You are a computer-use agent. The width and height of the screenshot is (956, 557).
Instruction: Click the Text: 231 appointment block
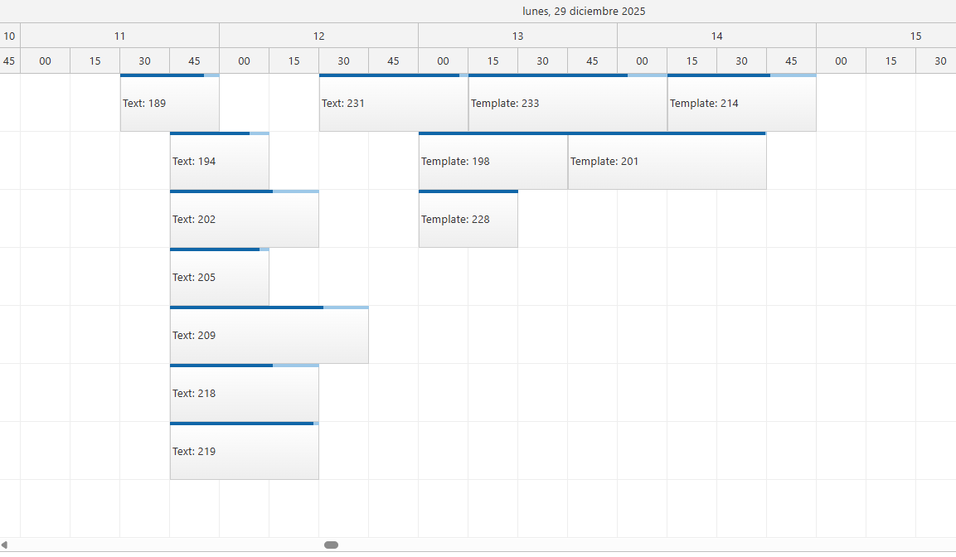point(393,104)
